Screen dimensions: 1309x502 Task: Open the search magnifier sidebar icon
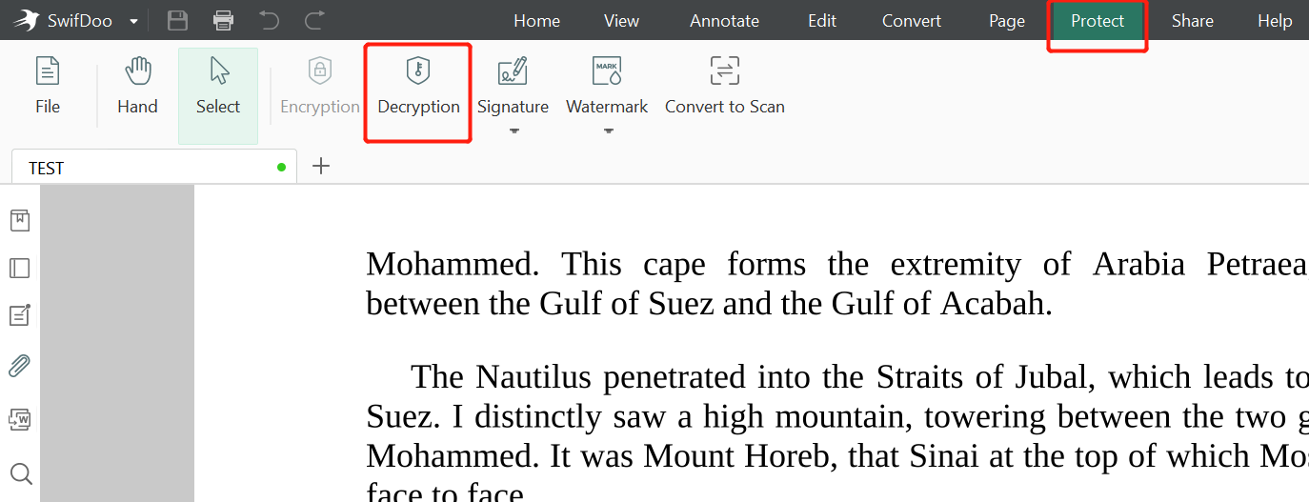click(x=20, y=473)
